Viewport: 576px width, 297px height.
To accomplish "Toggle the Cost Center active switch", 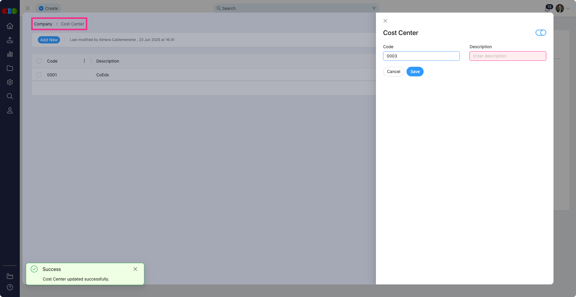I will tap(541, 33).
